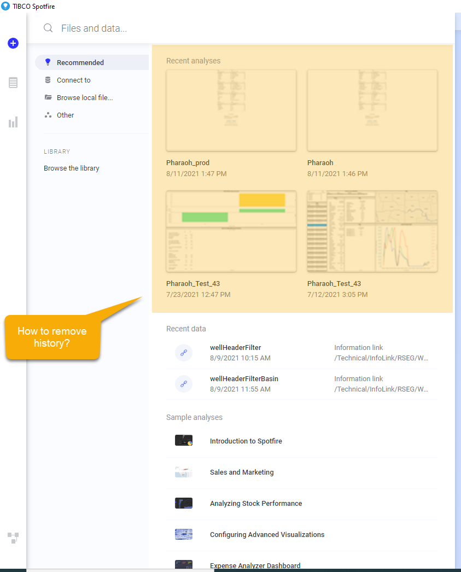This screenshot has width=461, height=572.
Task: Select the Other category
Action: [65, 115]
